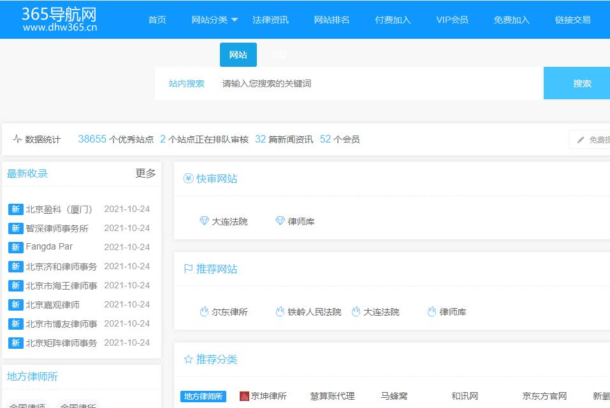Open the VIP会员 page
Image resolution: width=610 pixels, height=408 pixels.
[452, 20]
